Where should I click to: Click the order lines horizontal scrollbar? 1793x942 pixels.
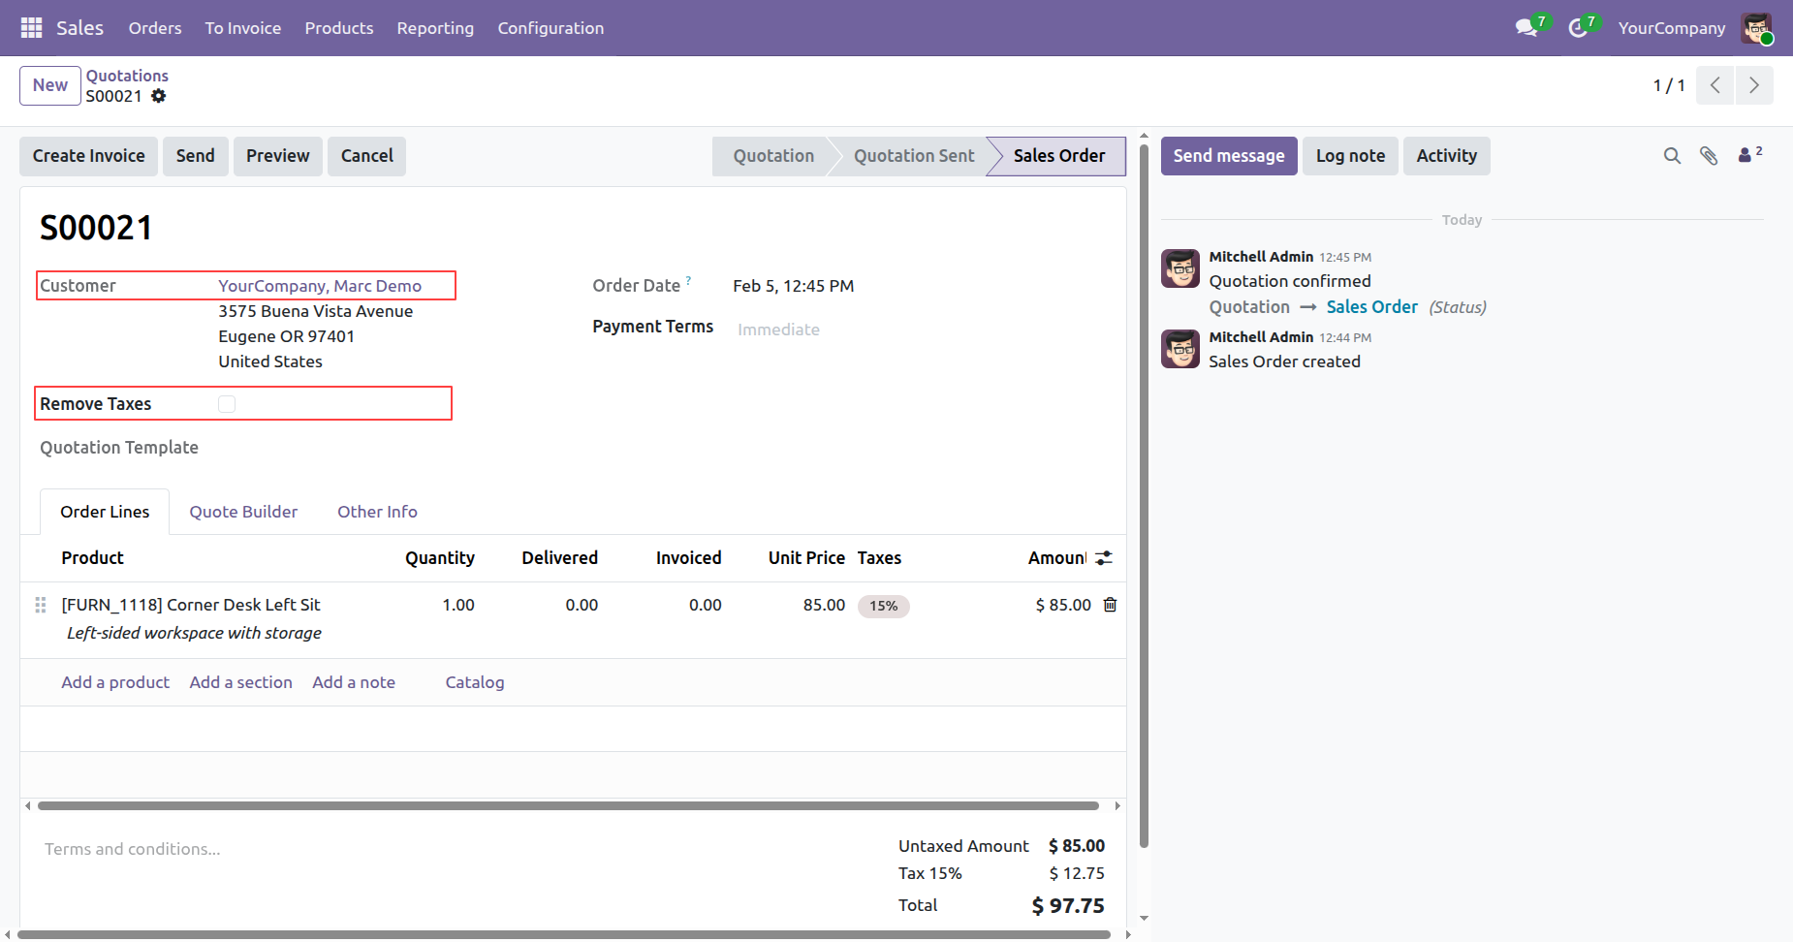click(568, 805)
